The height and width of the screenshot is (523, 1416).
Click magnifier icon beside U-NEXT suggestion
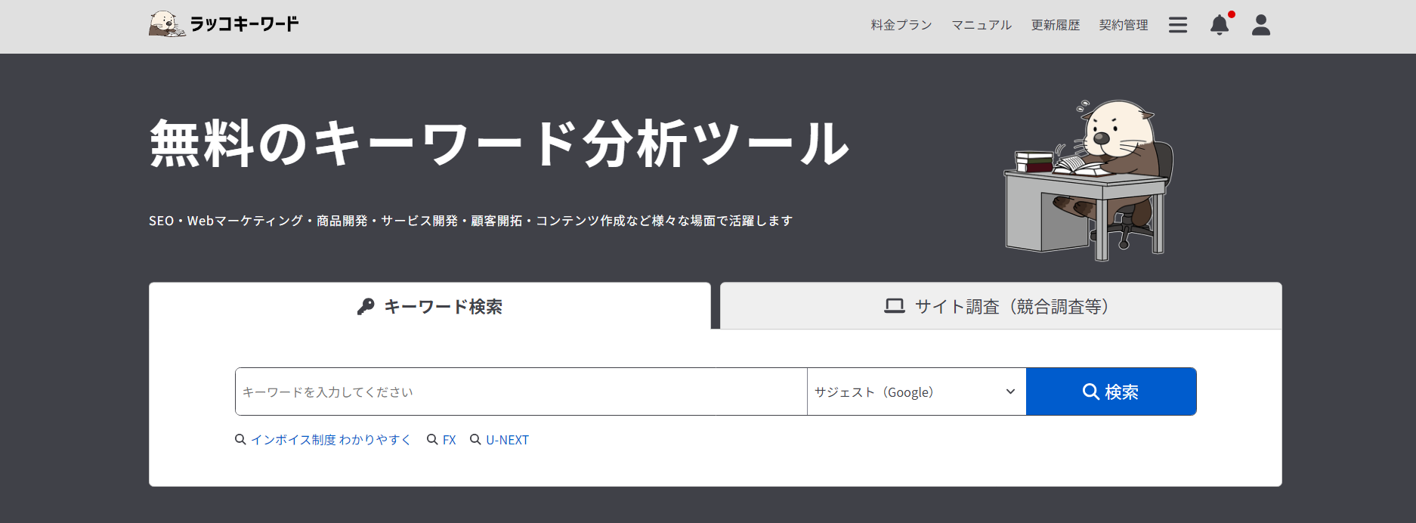point(475,440)
